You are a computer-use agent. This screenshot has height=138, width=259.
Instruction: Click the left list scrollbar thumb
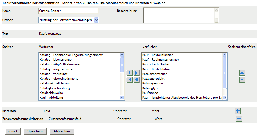click(x=122, y=65)
